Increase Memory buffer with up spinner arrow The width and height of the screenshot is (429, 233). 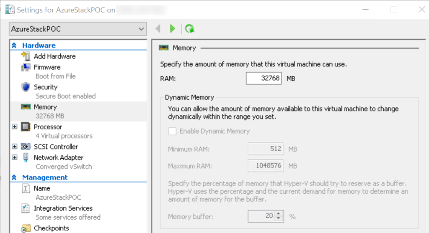pyautogui.click(x=279, y=214)
